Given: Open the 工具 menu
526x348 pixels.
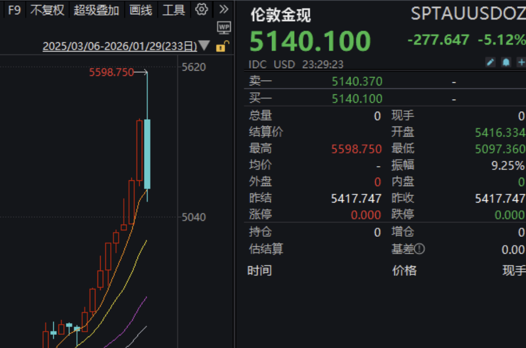Looking at the screenshot, I should tap(173, 9).
